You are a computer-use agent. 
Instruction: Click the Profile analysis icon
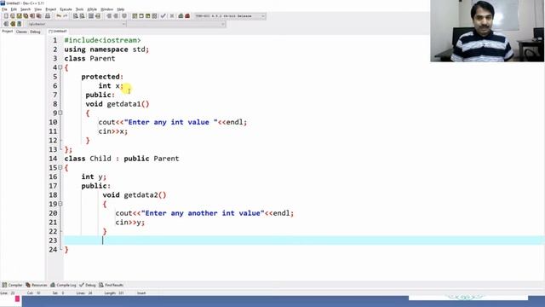(181, 16)
